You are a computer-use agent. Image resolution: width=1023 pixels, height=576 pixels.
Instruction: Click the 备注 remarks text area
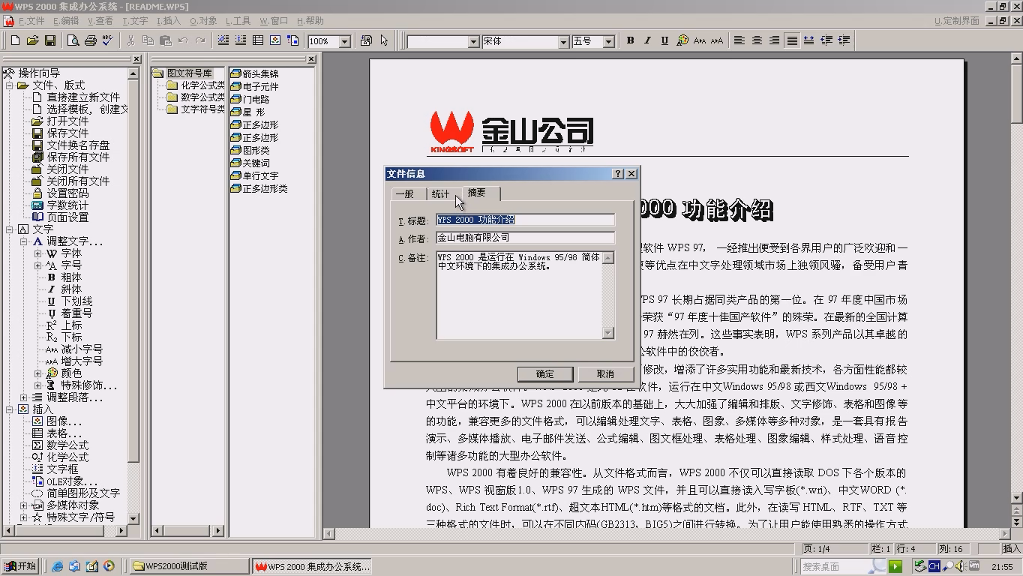[519, 295]
